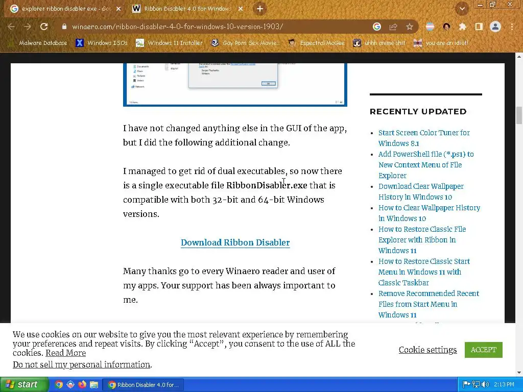The width and height of the screenshot is (523, 392).
Task: Click the green ACCEPT cookies button
Action: [x=483, y=350]
